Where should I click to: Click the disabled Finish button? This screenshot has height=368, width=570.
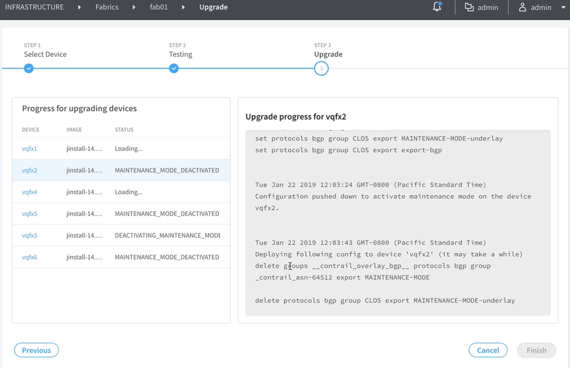point(536,350)
